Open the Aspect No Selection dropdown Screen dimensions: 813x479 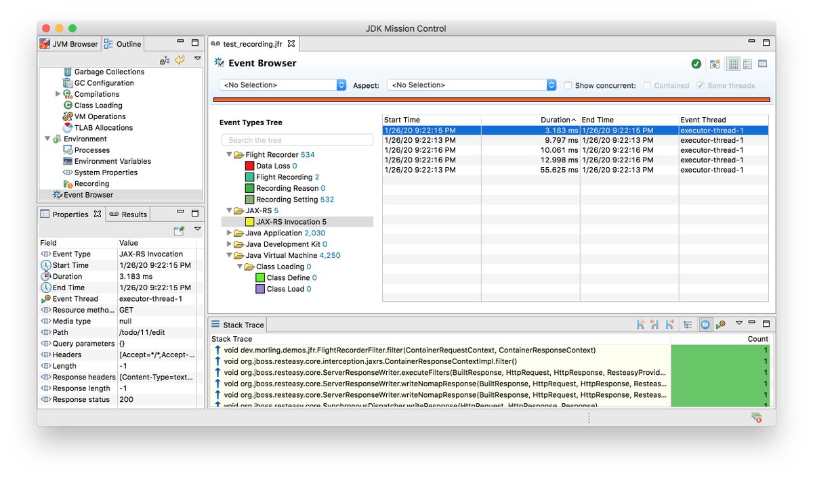[472, 85]
